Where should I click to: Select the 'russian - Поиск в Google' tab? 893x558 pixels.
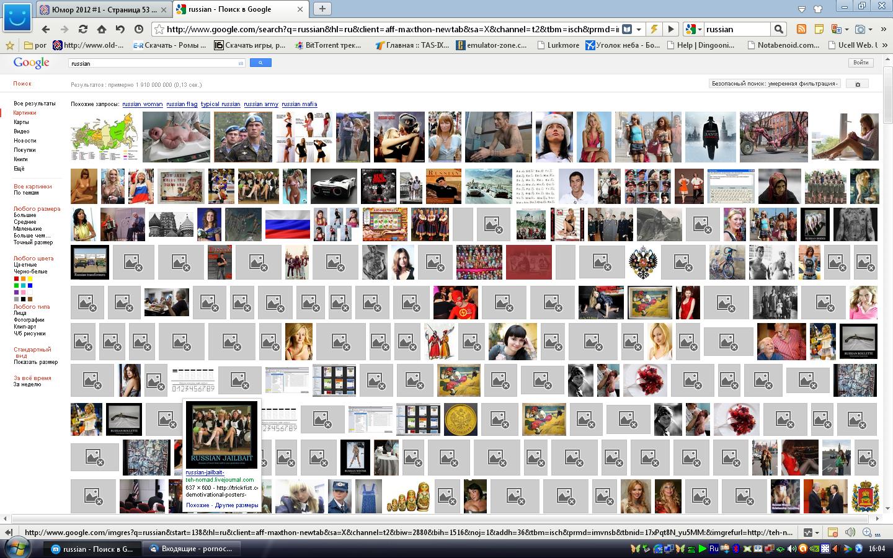coord(241,9)
